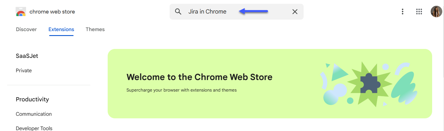Image resolution: width=444 pixels, height=131 pixels.
Task: Open the Private category under SaaSJet
Action: 24,71
